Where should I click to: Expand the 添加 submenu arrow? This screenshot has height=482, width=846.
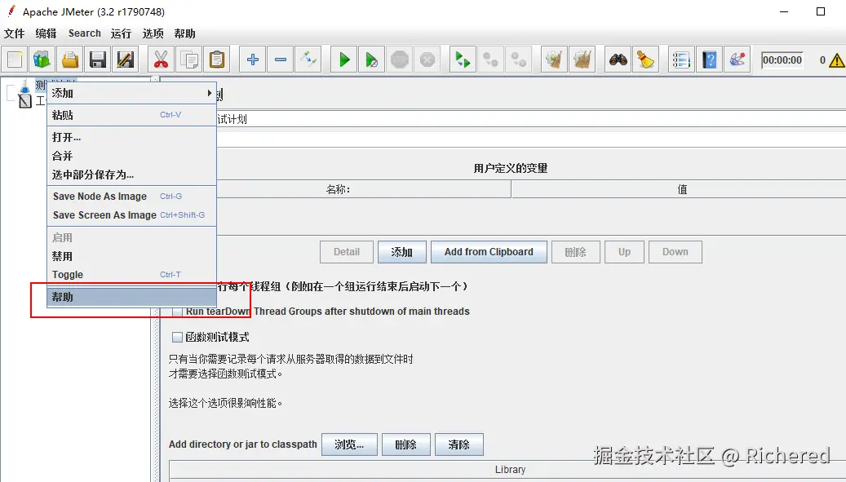coord(210,93)
